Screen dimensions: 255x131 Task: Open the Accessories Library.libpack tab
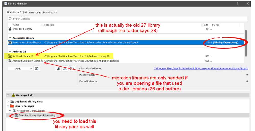click(43, 12)
